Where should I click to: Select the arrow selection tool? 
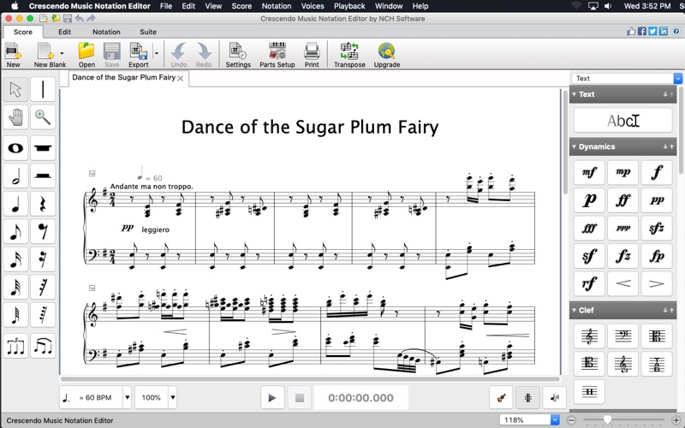[x=15, y=90]
